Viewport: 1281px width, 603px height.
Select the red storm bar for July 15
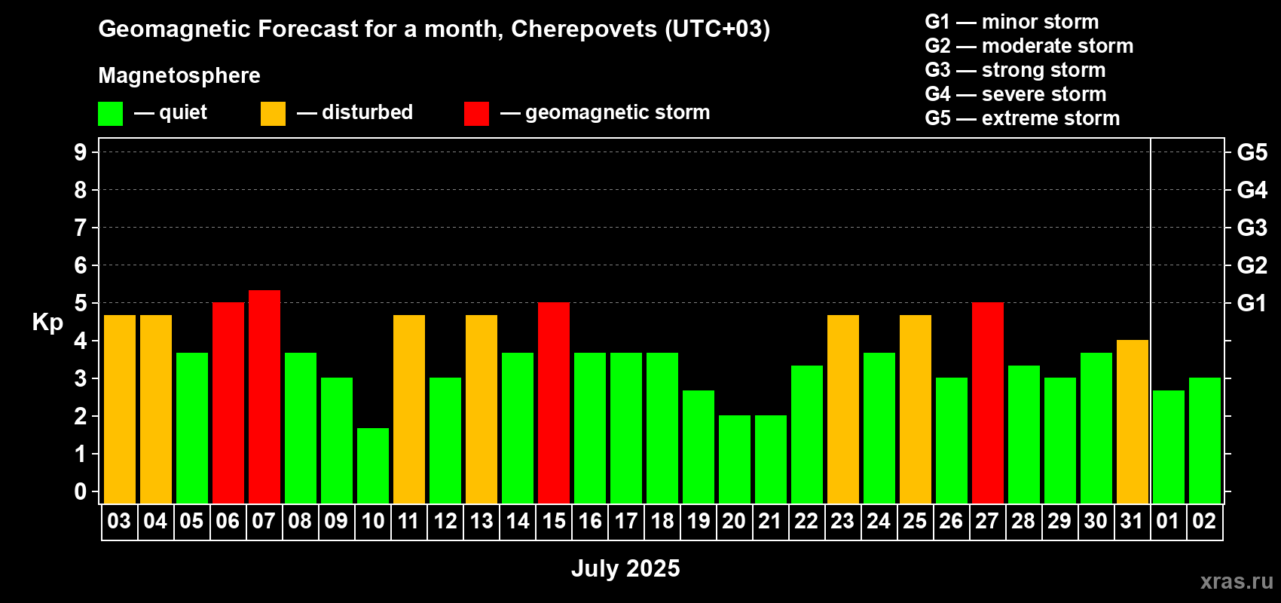[x=554, y=403]
